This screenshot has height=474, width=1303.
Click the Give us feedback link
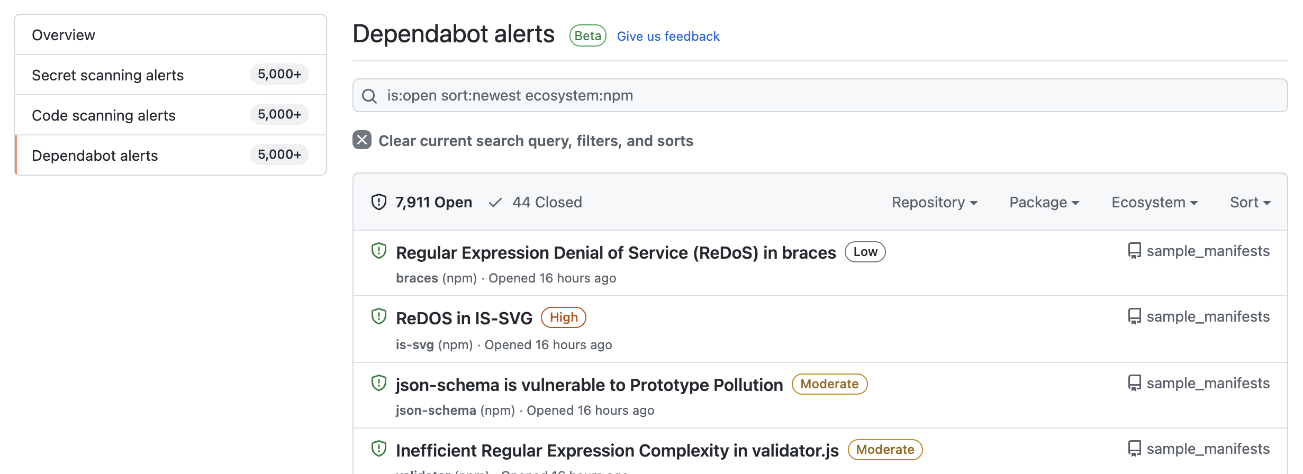click(668, 37)
